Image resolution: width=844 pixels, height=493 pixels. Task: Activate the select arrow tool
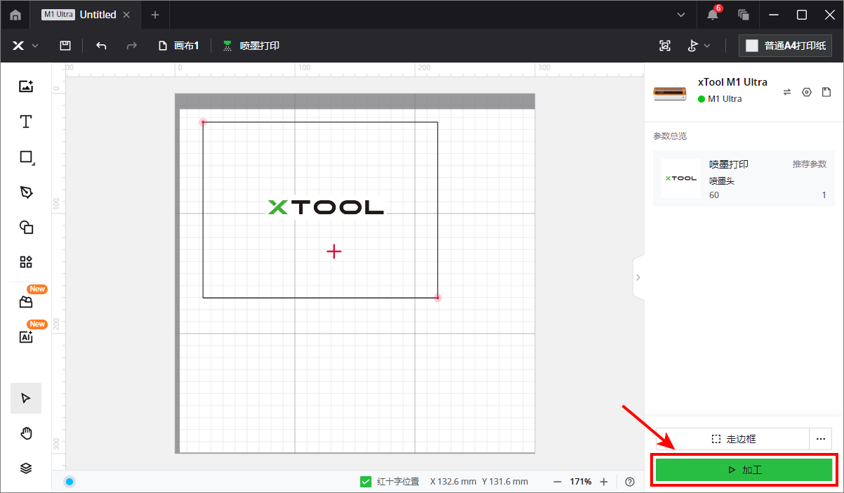pos(26,398)
